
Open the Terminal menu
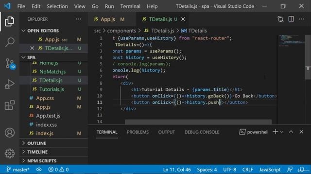click(x=130, y=6)
